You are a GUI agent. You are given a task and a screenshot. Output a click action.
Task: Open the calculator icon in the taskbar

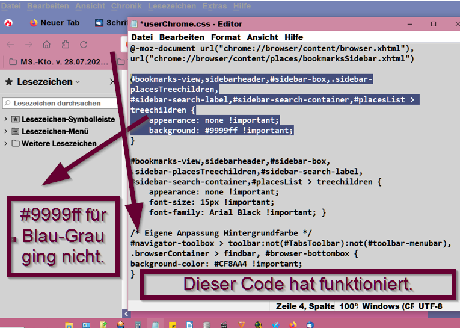(138, 325)
